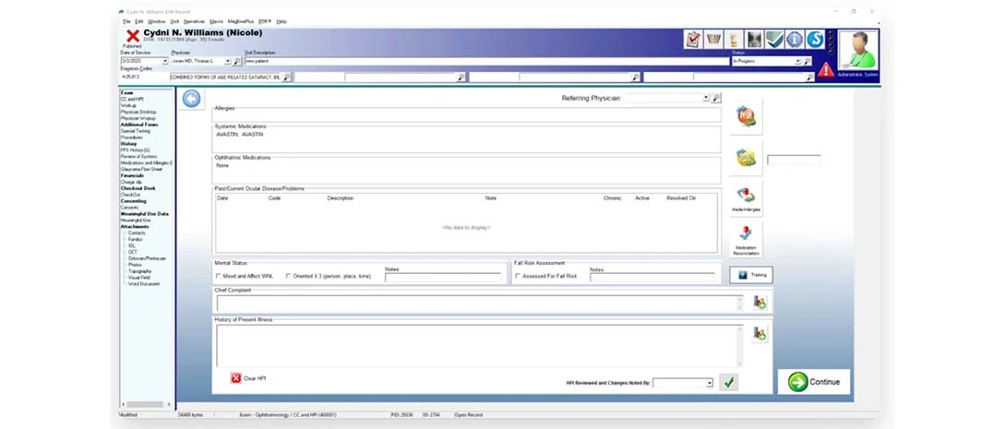The width and height of the screenshot is (1005, 429).
Task: Open the MedlinePlus menu
Action: [242, 21]
